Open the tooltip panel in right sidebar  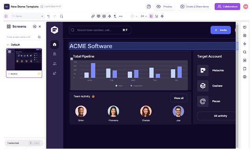point(245,27)
